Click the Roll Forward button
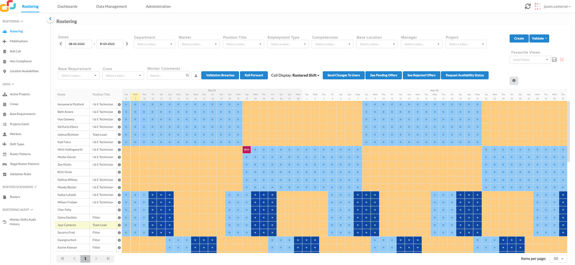This screenshot has height=265, width=575. (254, 75)
